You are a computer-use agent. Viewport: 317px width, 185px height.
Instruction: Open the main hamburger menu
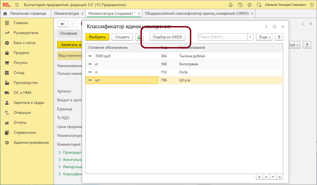point(17,5)
